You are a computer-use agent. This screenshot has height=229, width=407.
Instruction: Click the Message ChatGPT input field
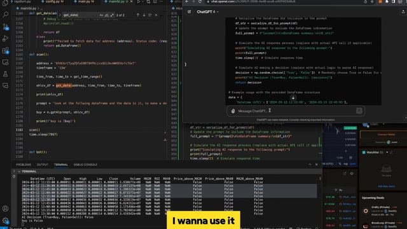tap(296, 111)
